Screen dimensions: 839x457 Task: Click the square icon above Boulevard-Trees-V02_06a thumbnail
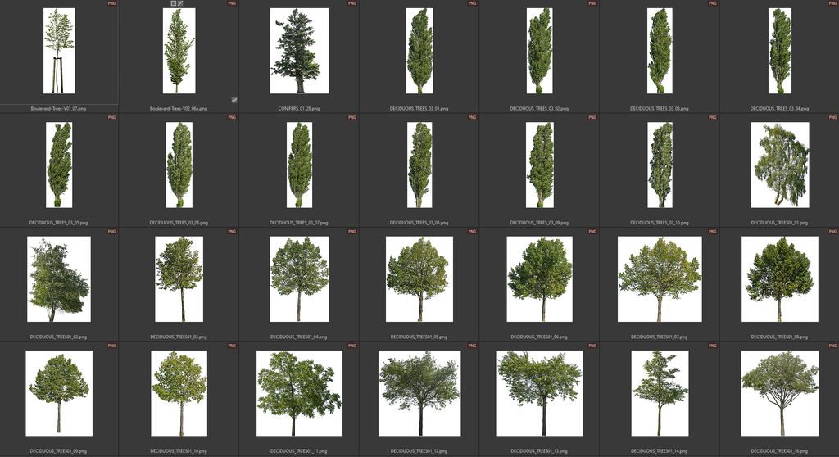coord(174,3)
